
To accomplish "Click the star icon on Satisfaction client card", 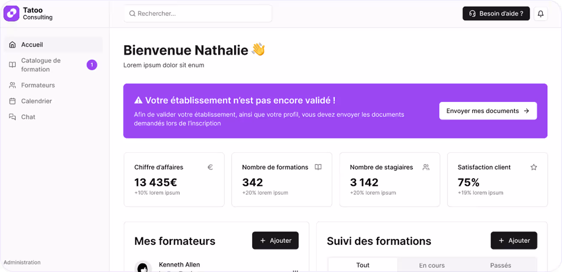I will click(x=533, y=167).
